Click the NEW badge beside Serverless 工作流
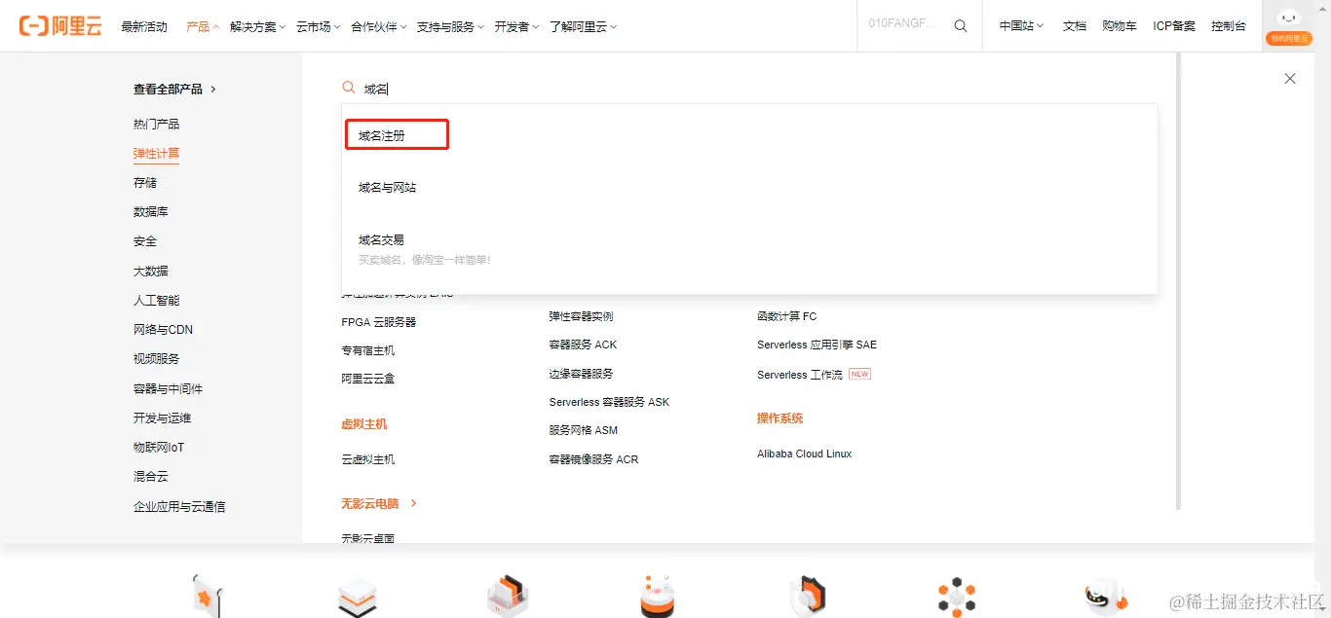 point(859,374)
